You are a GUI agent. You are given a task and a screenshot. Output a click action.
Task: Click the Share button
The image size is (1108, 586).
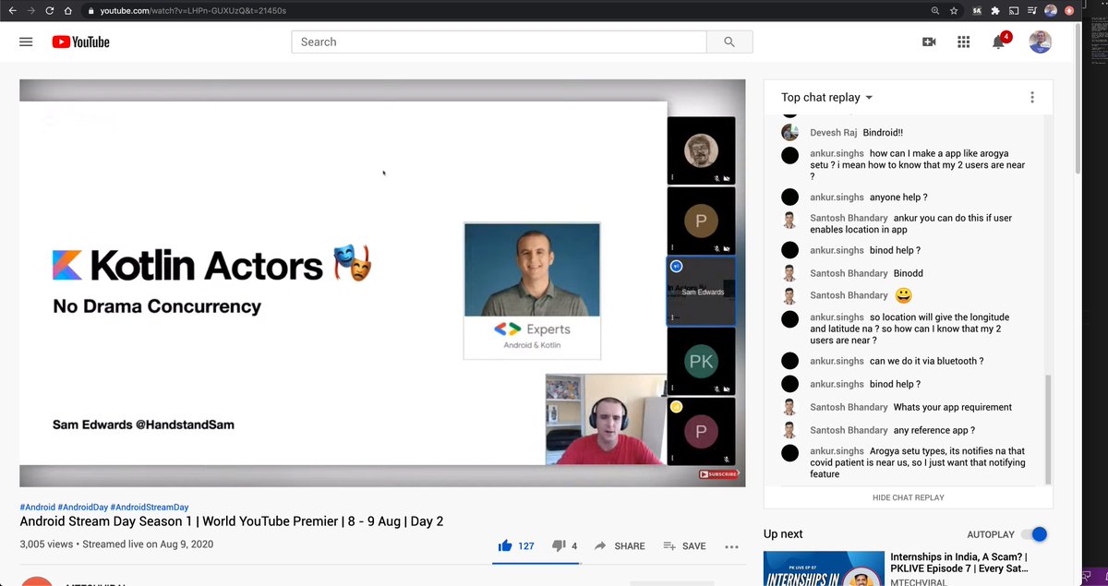(x=620, y=546)
